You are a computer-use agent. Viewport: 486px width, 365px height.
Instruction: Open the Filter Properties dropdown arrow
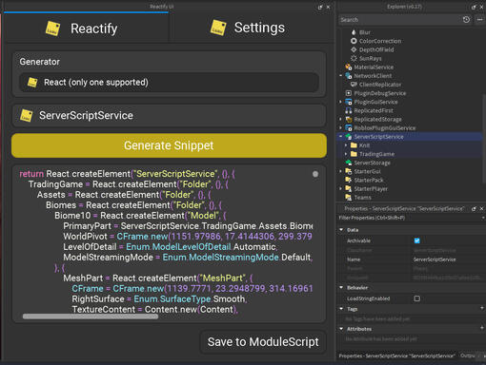pyautogui.click(x=483, y=218)
